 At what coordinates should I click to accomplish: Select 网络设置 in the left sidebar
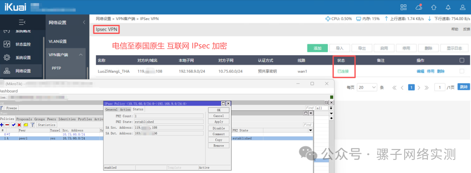tap(21, 71)
